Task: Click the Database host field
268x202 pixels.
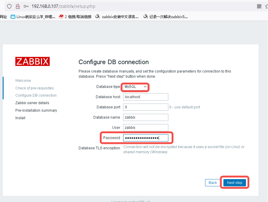Action: [x=146, y=97]
